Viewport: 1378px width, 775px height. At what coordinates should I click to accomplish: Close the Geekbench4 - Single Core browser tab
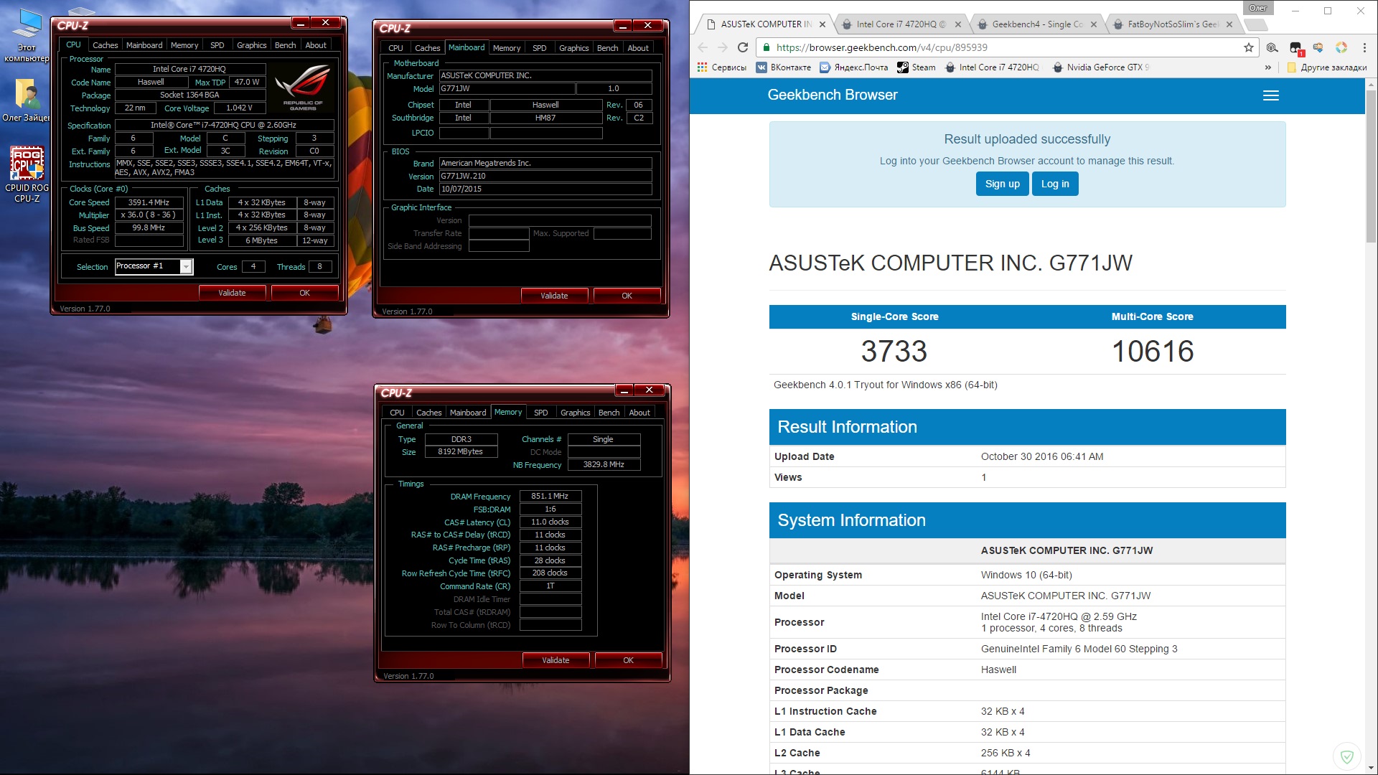[x=1094, y=24]
